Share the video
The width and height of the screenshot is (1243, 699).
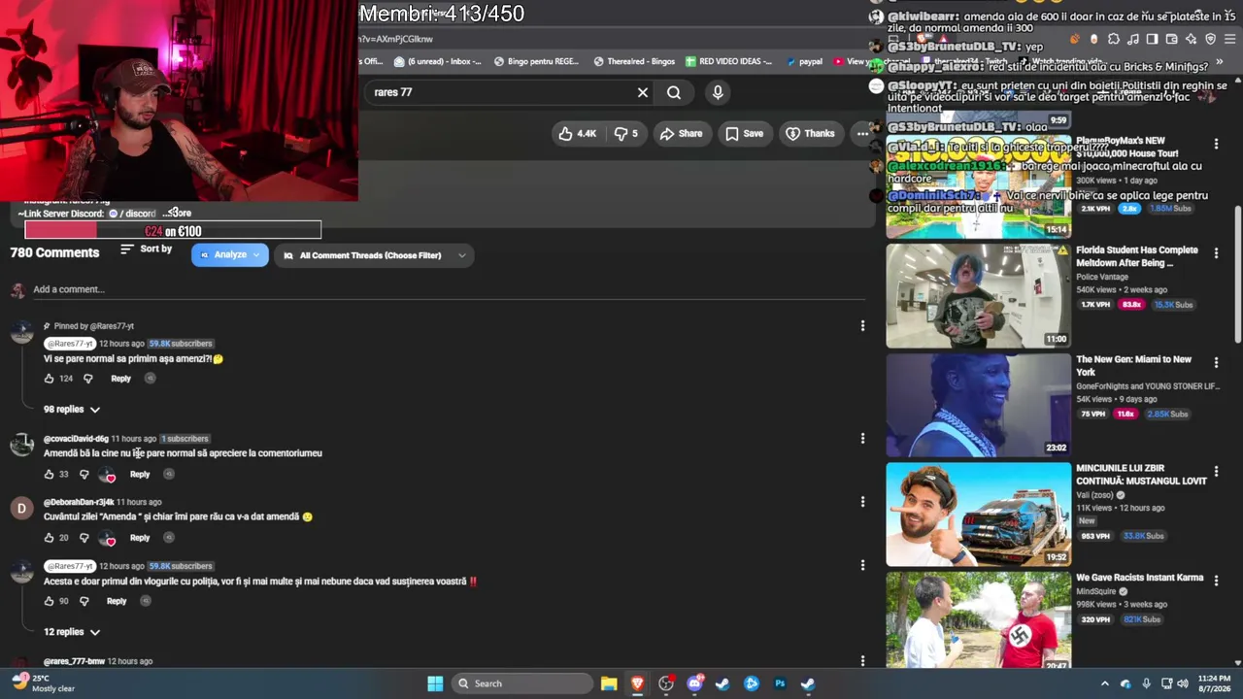(x=681, y=134)
